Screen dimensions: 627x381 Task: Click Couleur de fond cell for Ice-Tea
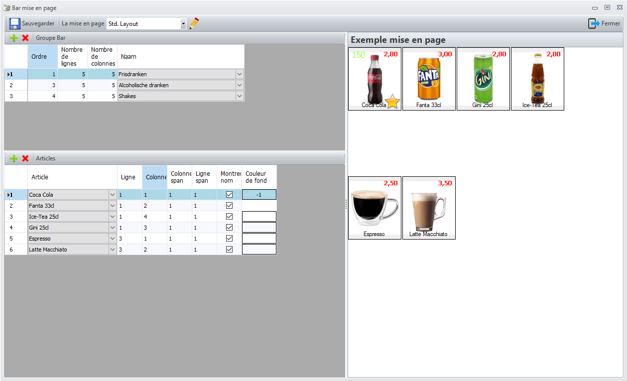pyautogui.click(x=259, y=217)
